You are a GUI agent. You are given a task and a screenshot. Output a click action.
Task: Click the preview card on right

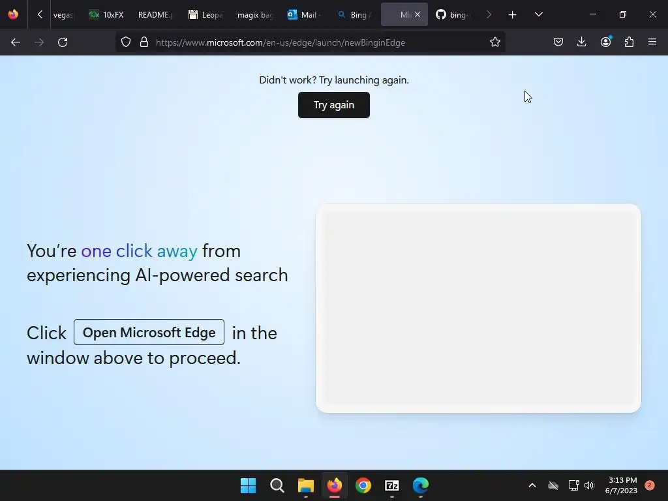478,308
